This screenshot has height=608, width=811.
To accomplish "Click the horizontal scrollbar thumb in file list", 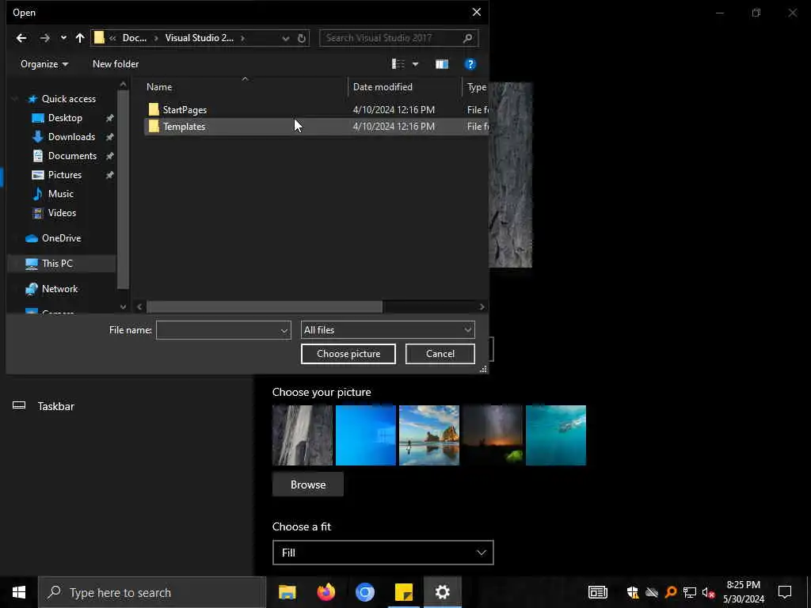I will (265, 307).
